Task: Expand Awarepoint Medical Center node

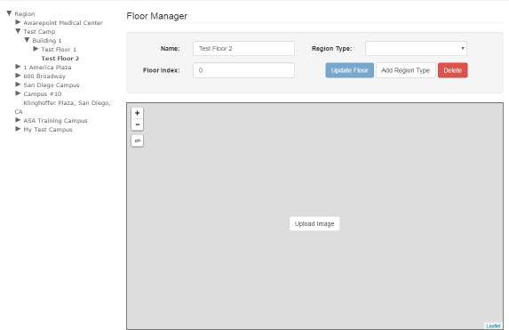Action: [x=18, y=22]
